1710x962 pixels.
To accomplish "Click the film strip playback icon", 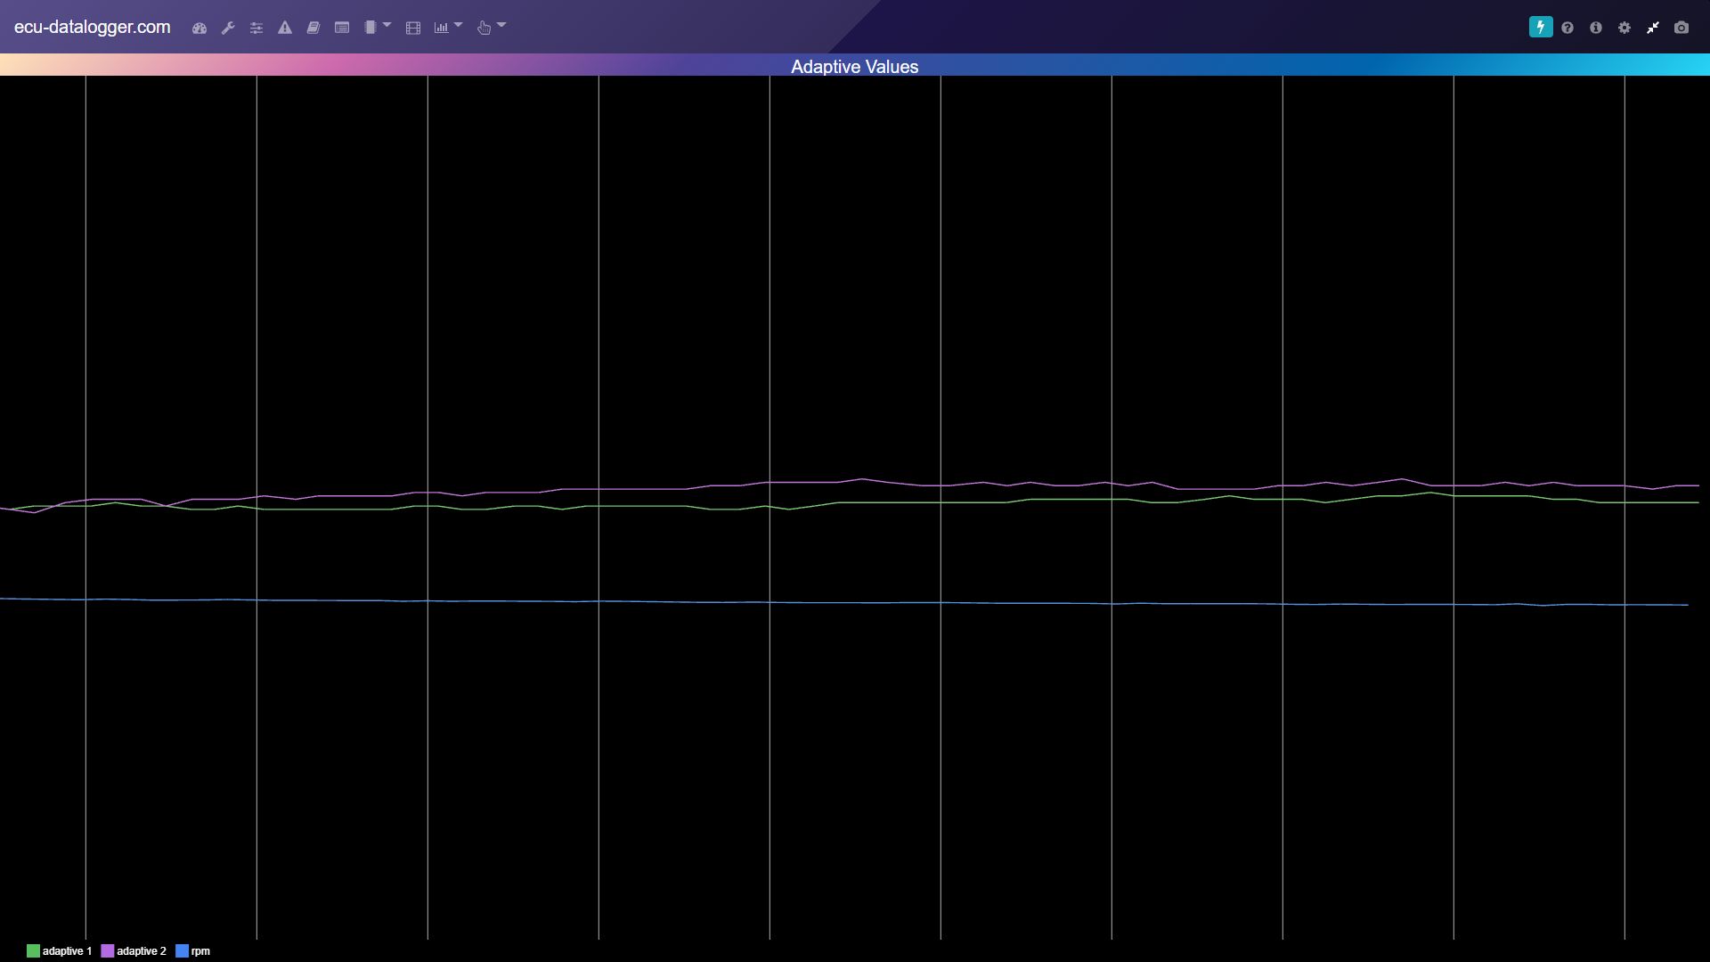I will click(x=413, y=28).
